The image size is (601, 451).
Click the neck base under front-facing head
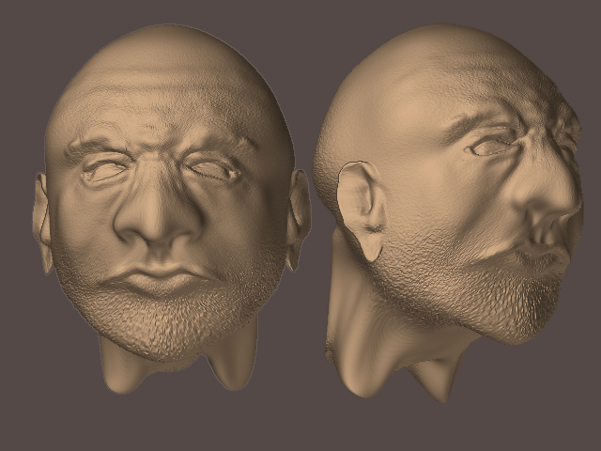click(x=178, y=371)
